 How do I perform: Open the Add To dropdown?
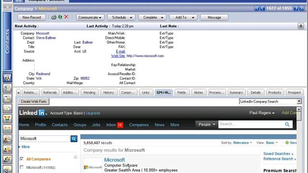click(x=183, y=17)
